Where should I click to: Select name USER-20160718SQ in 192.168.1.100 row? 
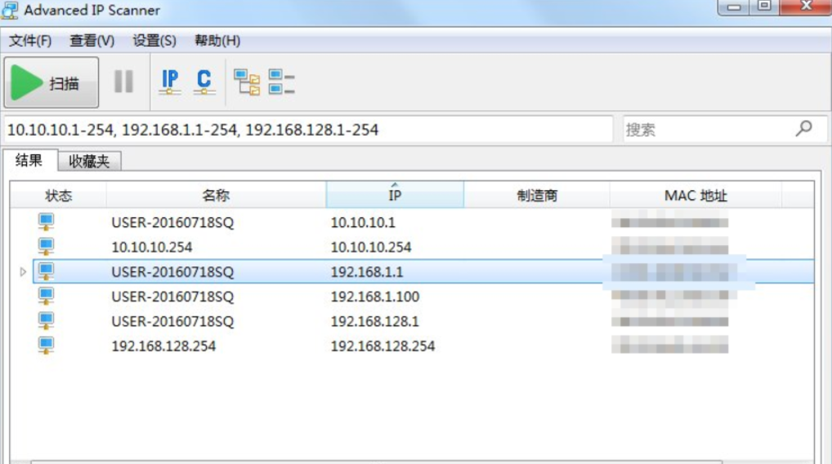(173, 297)
